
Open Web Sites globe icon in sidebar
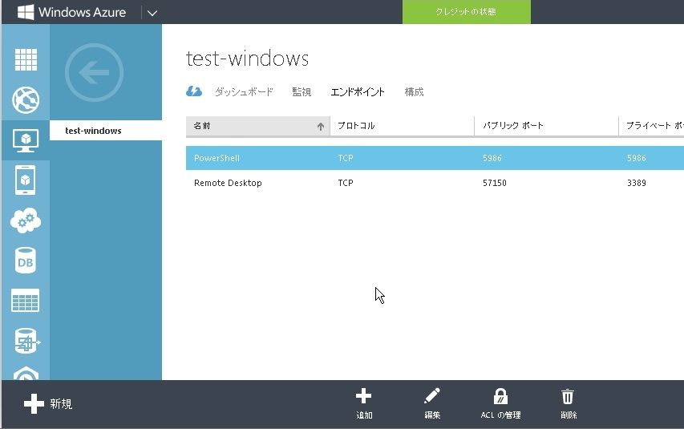click(26, 100)
